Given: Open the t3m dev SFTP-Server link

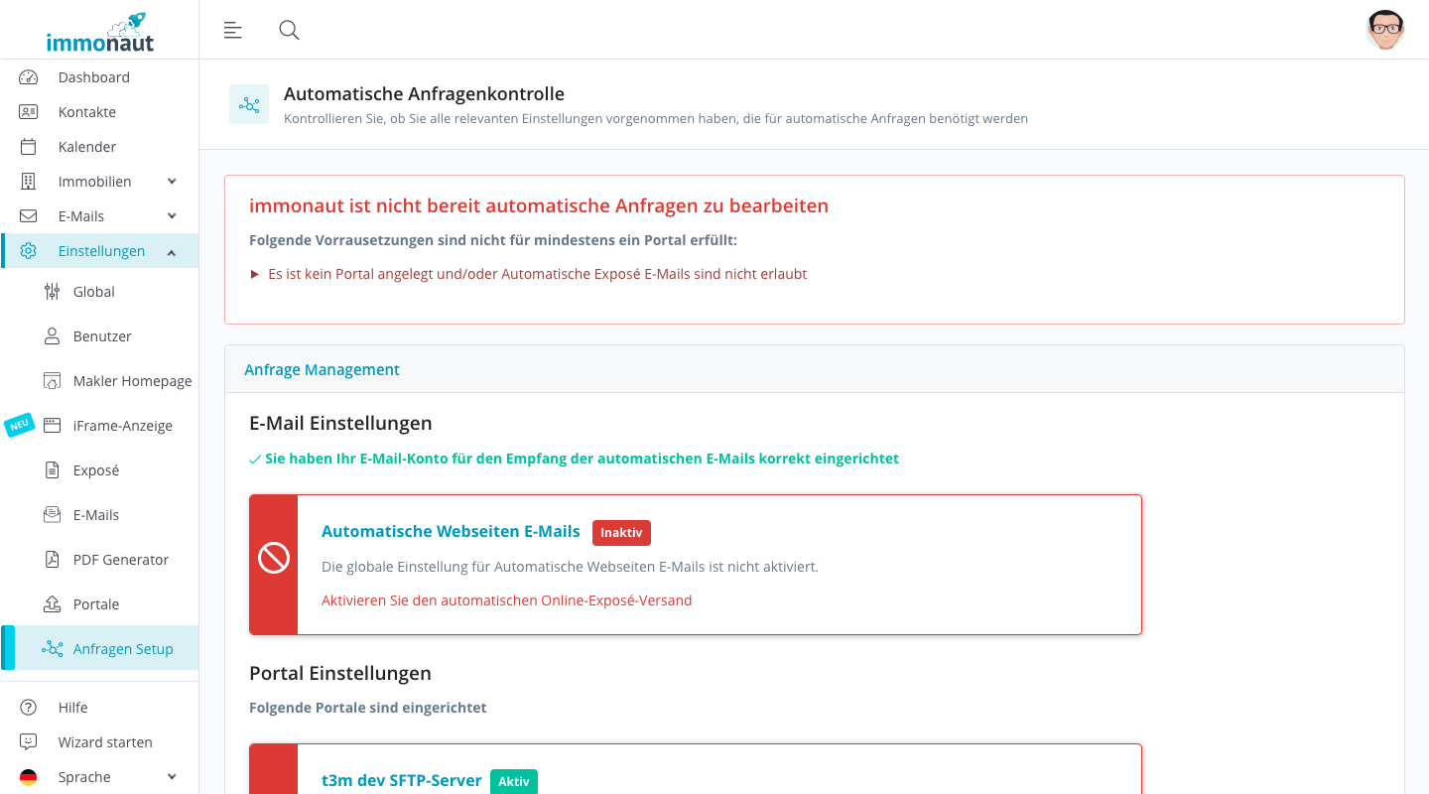Looking at the screenshot, I should coord(402,781).
